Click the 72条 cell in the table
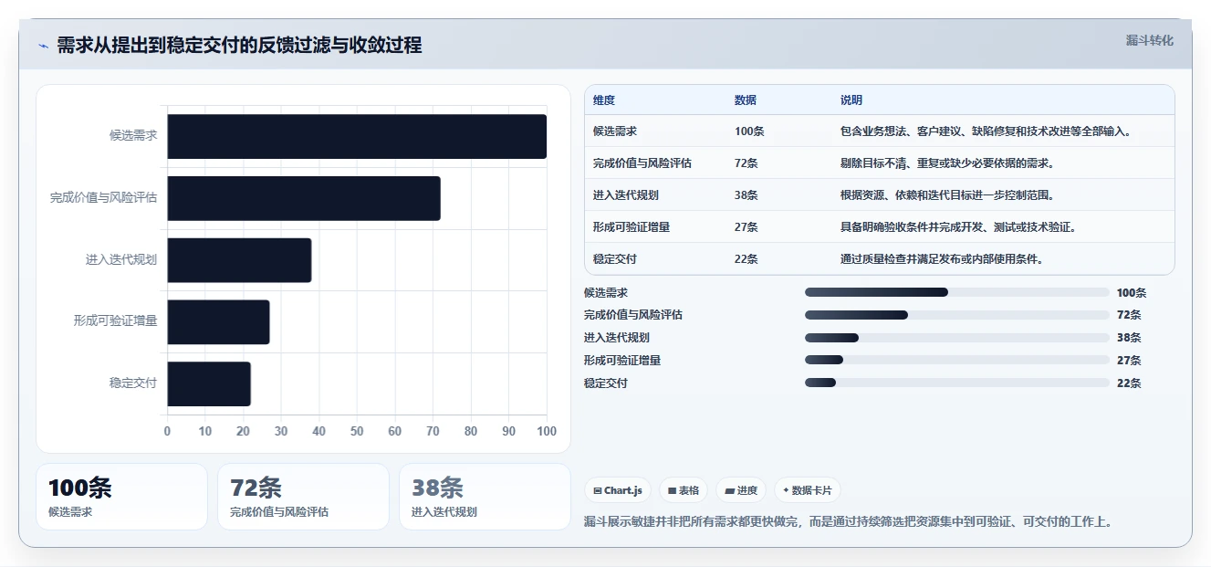The image size is (1211, 567). 746,163
